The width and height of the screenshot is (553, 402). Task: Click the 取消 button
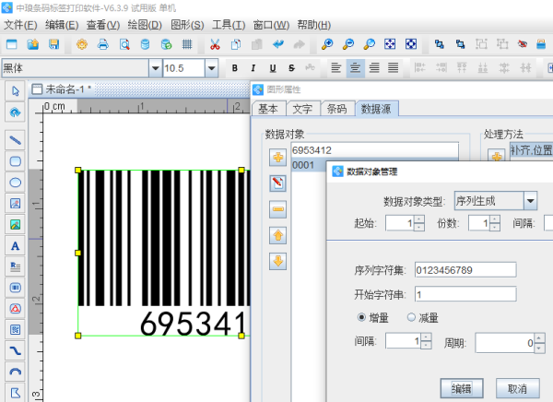pos(512,388)
